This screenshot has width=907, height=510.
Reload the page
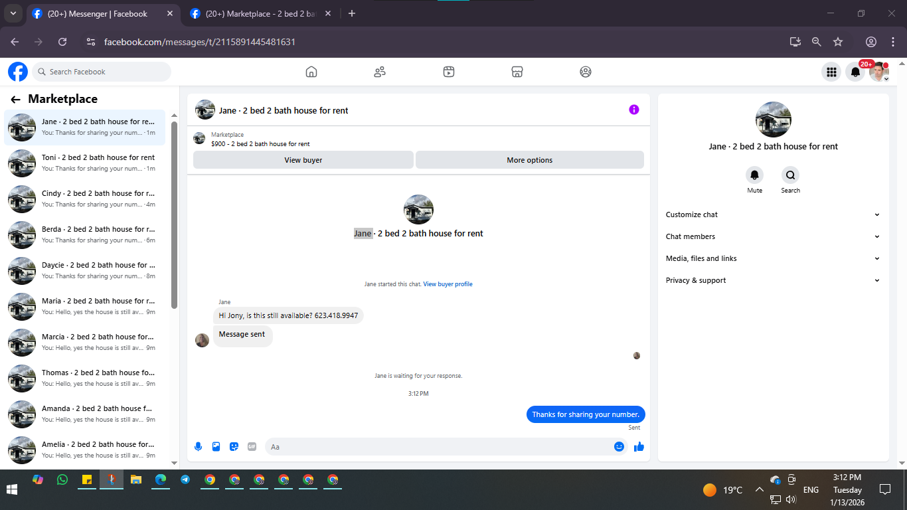62,42
